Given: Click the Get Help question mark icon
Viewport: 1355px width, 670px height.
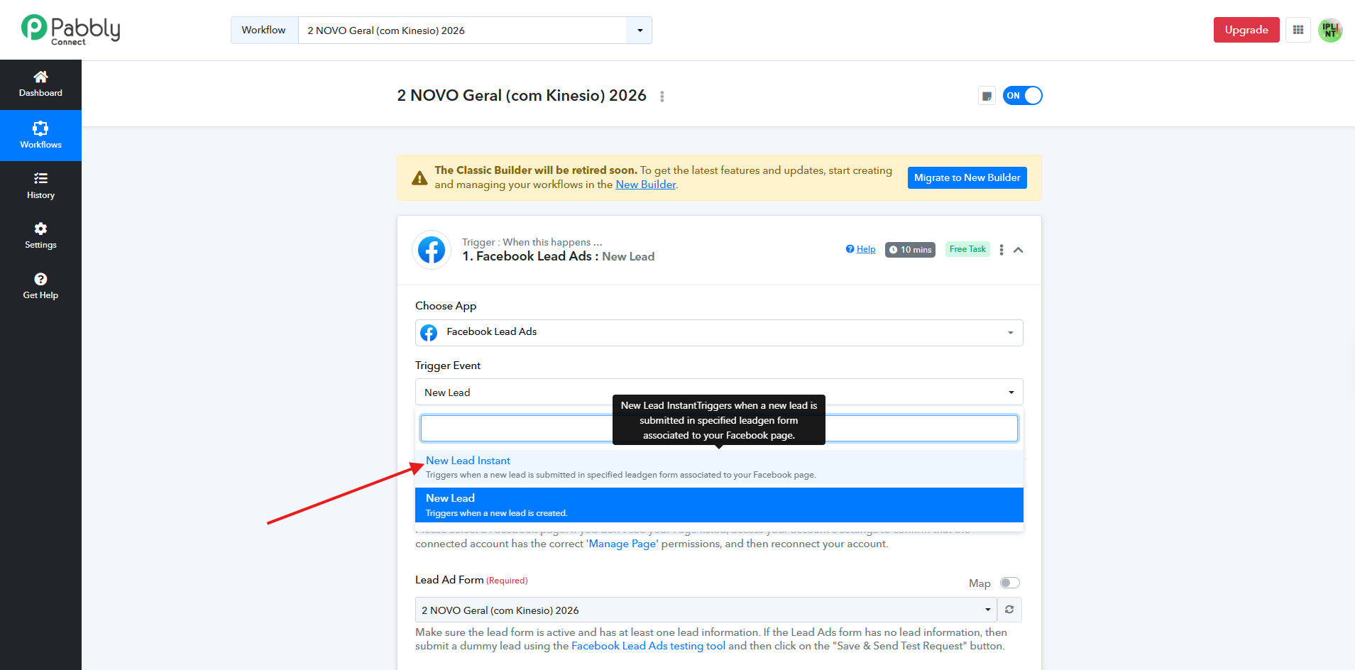Looking at the screenshot, I should (40, 279).
